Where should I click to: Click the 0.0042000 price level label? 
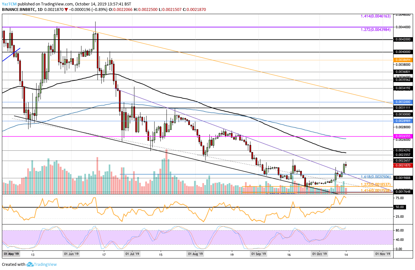[403, 39]
